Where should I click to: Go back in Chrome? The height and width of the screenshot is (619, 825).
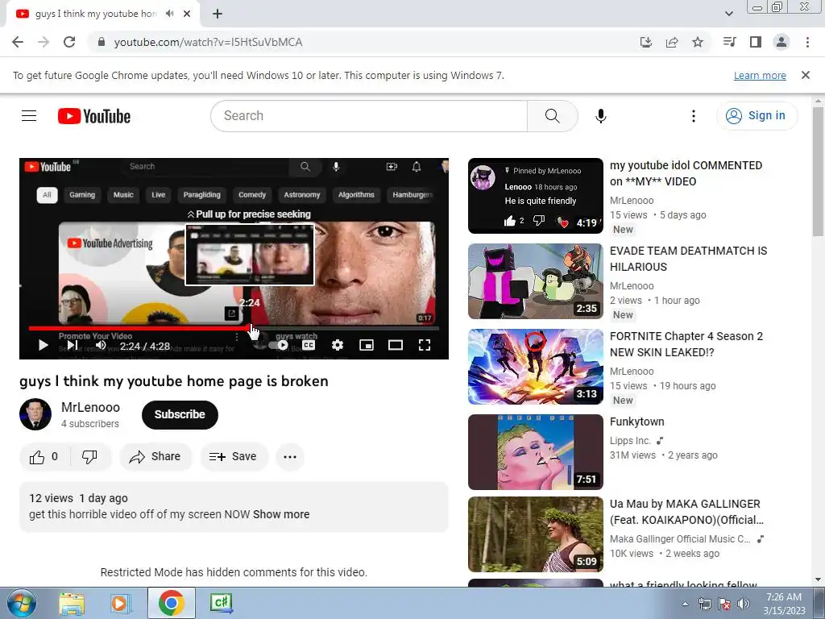tap(18, 42)
